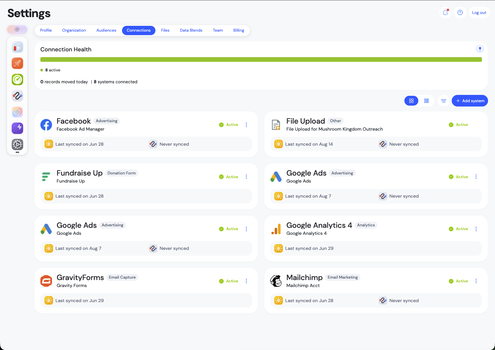
Task: Switch to the Data Blends tab
Action: pyautogui.click(x=191, y=30)
